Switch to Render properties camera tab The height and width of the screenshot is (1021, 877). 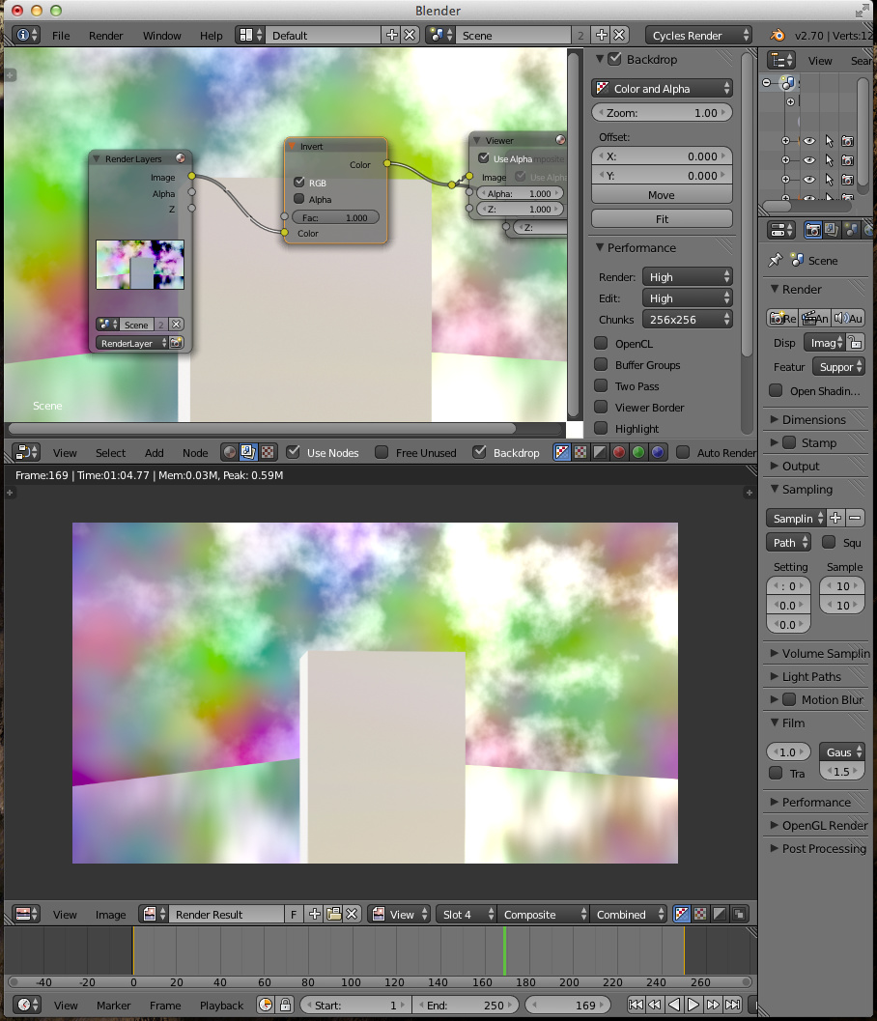(813, 230)
